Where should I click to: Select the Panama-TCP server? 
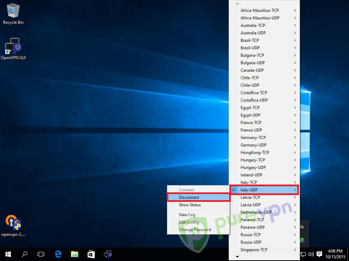[x=264, y=220]
